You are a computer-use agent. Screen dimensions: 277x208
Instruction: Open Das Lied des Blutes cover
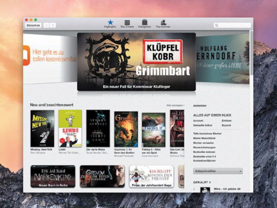click(177, 128)
